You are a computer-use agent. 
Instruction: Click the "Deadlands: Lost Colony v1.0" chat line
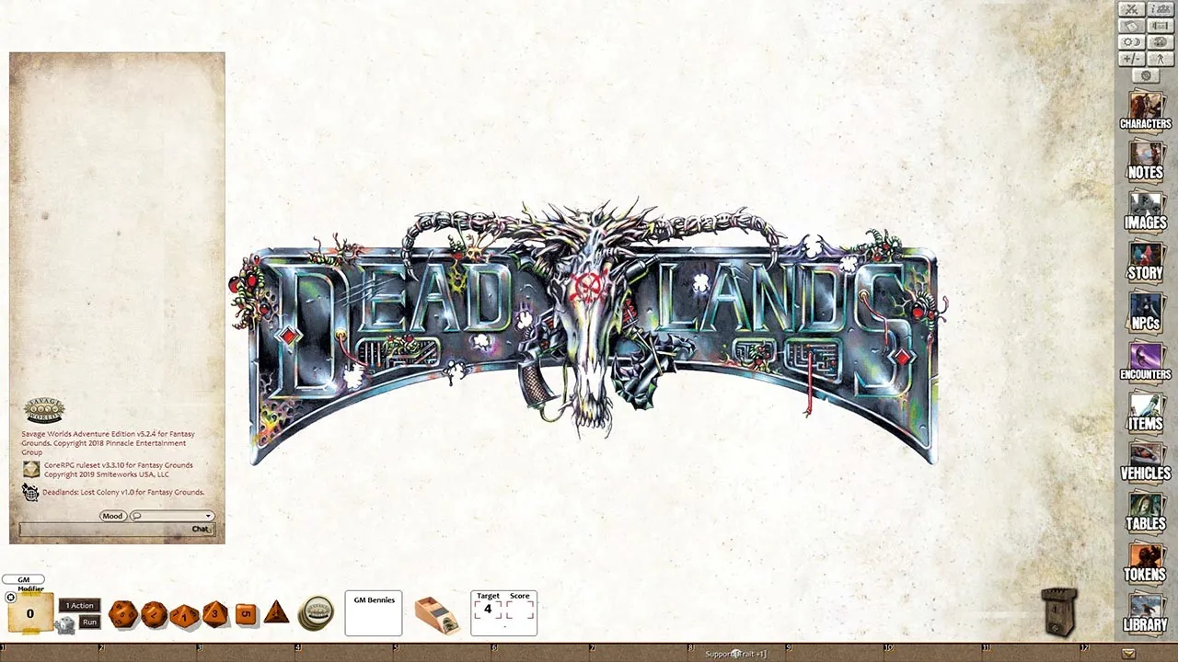(x=123, y=492)
